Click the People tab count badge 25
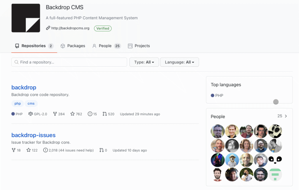This screenshot has width=299, height=190. pyautogui.click(x=117, y=46)
